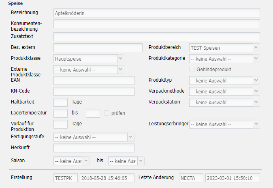
Task: Select the EAN input field
Action: coord(94,80)
